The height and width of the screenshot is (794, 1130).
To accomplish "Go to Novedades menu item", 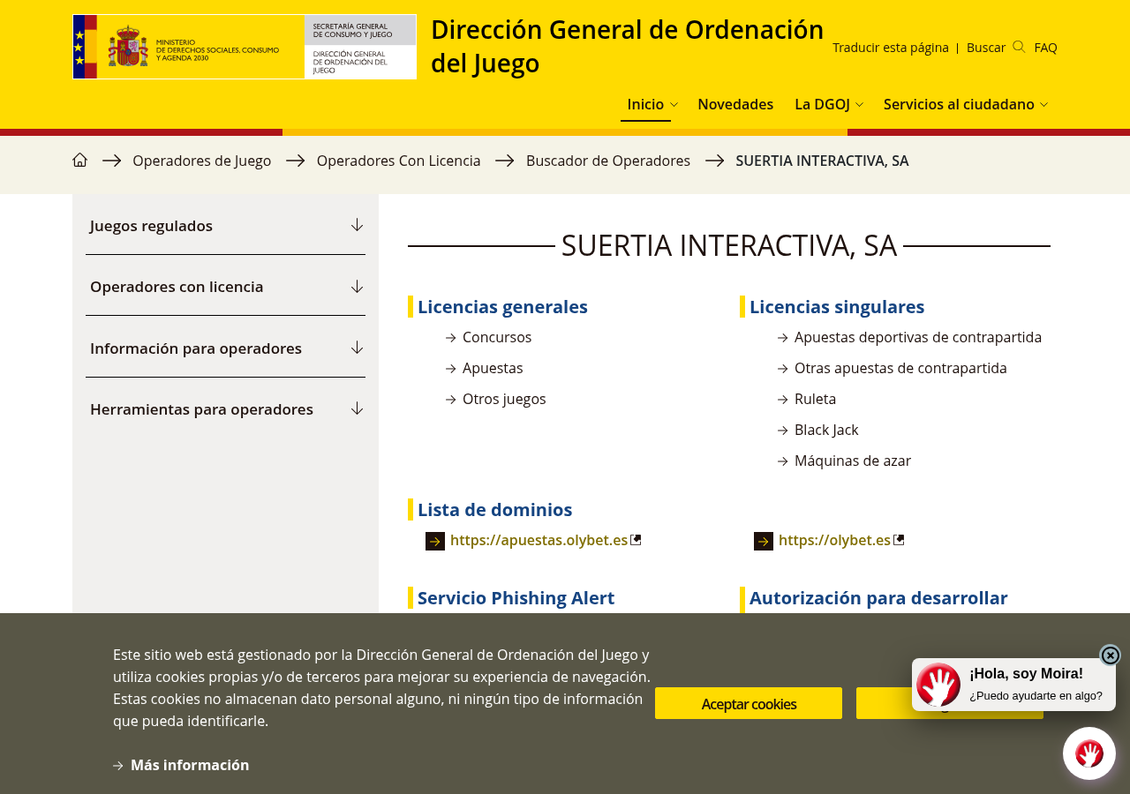I will click(x=735, y=104).
